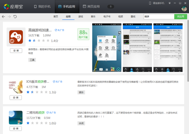Select the 视频 navigation item
This screenshot has width=189, height=134.
121,16
